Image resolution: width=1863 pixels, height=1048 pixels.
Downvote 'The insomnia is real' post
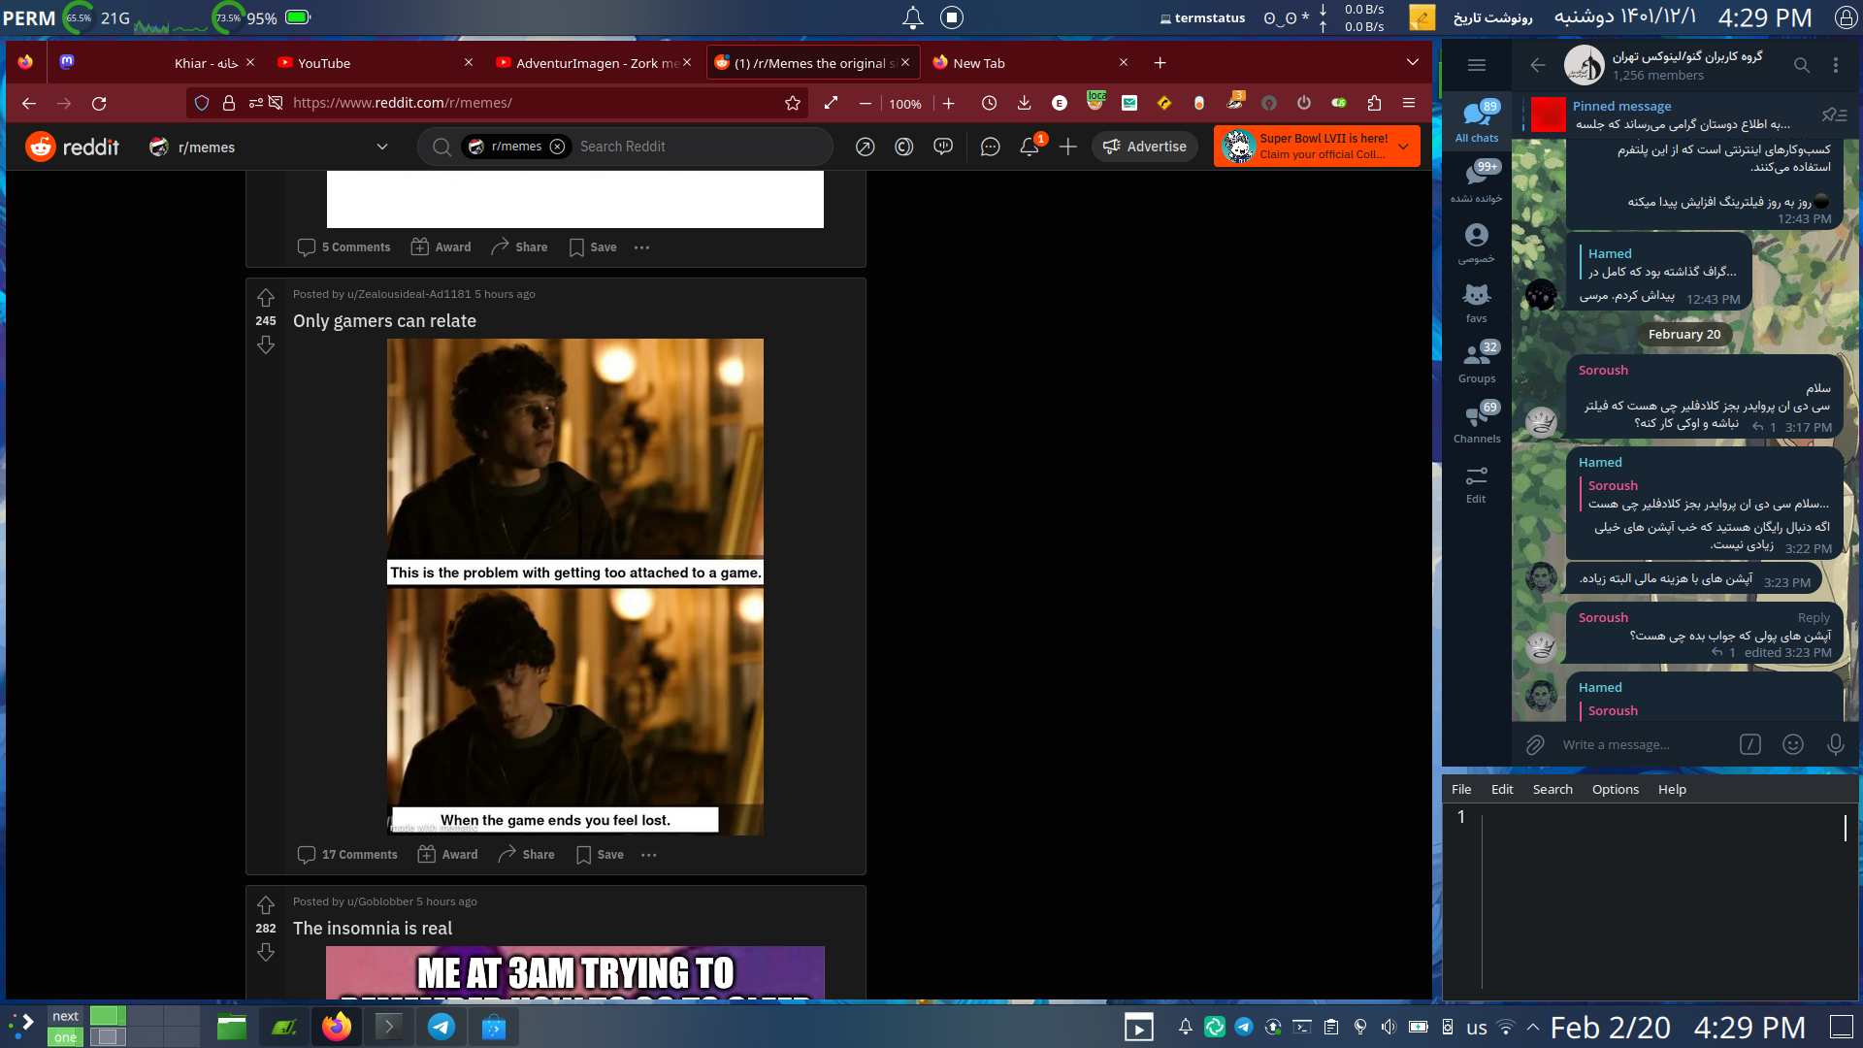click(x=266, y=953)
